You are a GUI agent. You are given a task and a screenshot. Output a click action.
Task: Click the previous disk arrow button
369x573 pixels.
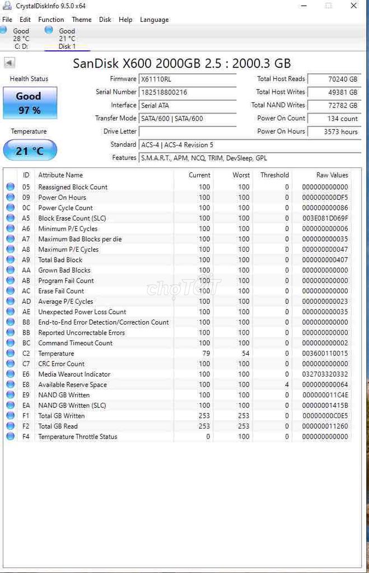point(9,63)
